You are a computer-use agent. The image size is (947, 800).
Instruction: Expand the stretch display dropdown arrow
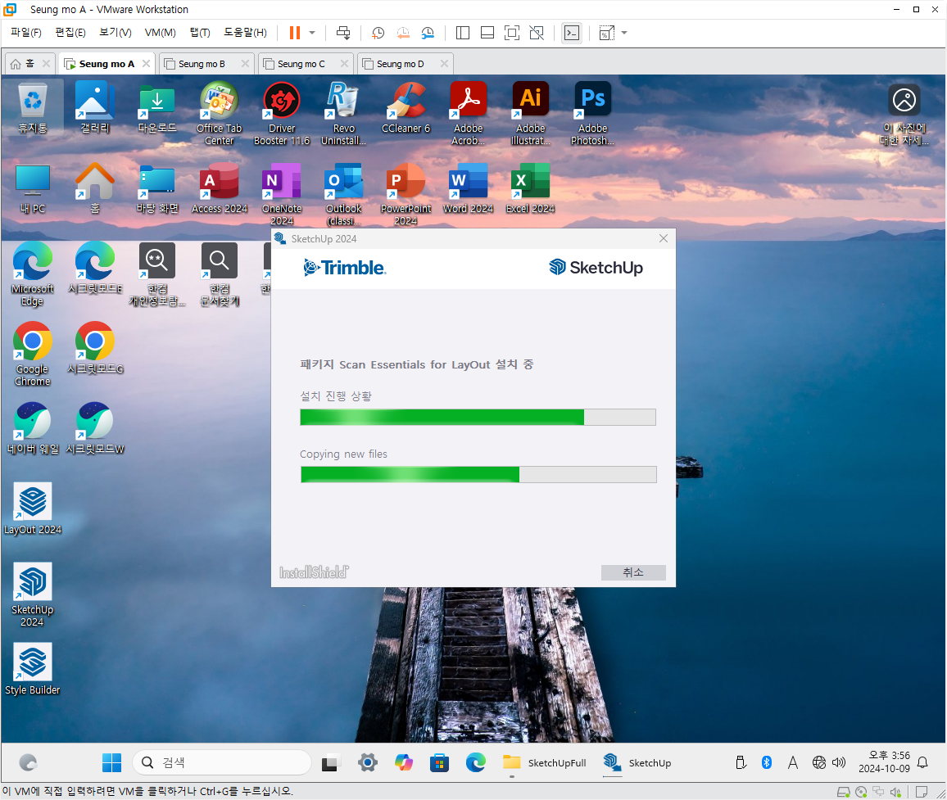(x=624, y=33)
